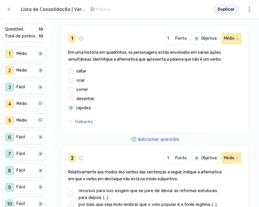Image resolution: width=259 pixels, height=207 pixels.
Task: Open Médio difficulty dropdown of question 2
Action: pyautogui.click(x=231, y=158)
